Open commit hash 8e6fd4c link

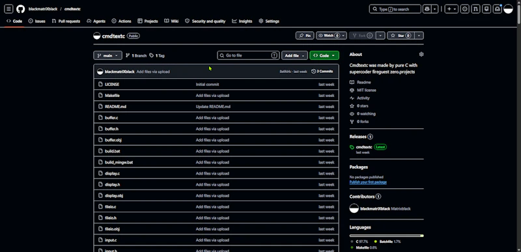(x=285, y=72)
